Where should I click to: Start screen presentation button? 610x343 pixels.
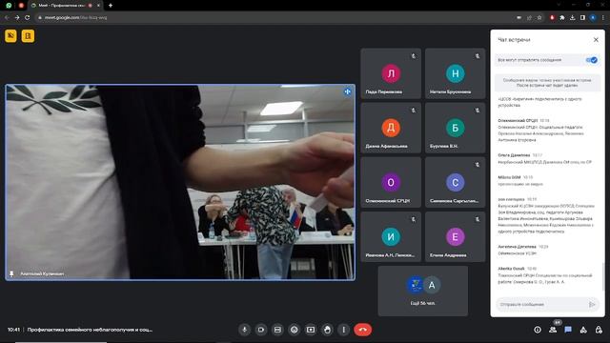(311, 330)
